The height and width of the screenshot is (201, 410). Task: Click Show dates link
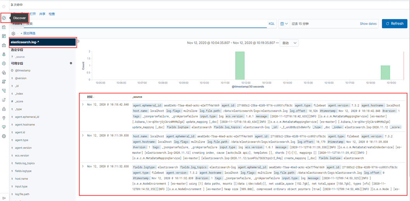pos(368,24)
